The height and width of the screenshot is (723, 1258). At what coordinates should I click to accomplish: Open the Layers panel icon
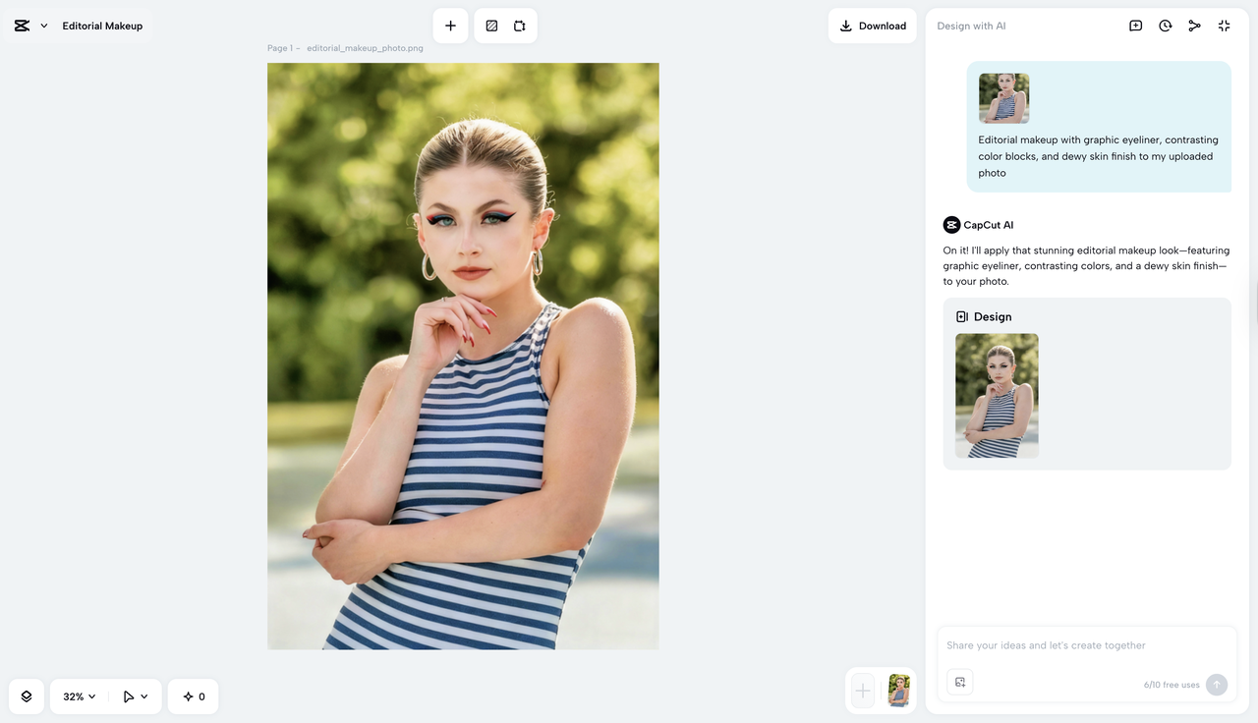(x=26, y=695)
